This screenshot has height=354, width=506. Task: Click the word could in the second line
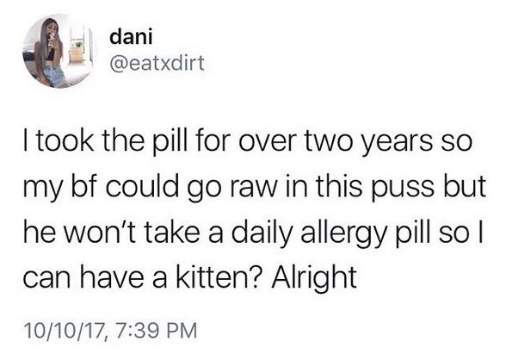(141, 187)
